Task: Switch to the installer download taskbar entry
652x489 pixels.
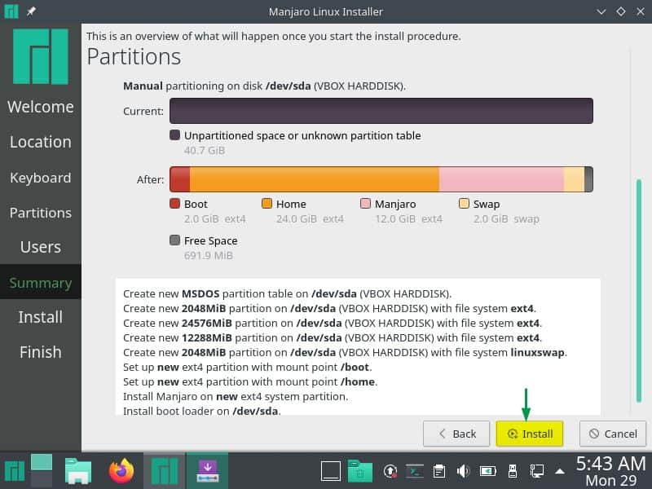Action: pyautogui.click(x=207, y=470)
